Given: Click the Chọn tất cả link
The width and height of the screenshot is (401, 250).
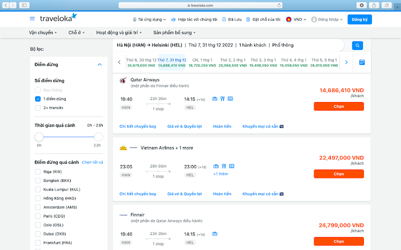Looking at the screenshot, I should point(92,162).
